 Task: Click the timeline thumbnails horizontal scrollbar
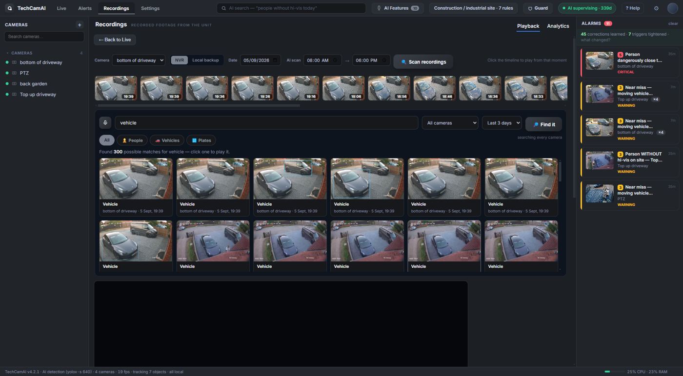pos(199,105)
